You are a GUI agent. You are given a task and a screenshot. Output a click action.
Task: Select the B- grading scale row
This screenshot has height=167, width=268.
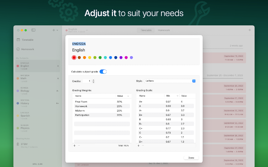pyautogui.click(x=166, y=124)
